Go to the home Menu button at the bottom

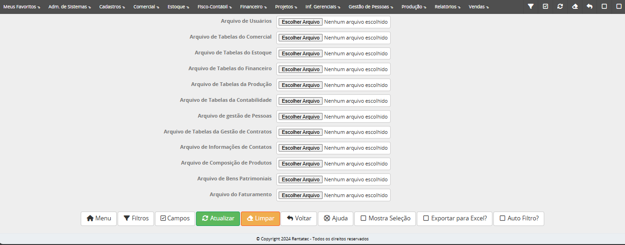click(x=98, y=219)
